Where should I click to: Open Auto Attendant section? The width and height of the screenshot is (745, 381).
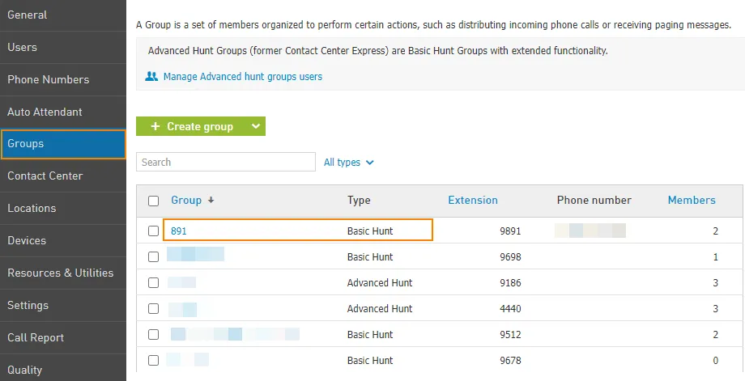point(63,112)
